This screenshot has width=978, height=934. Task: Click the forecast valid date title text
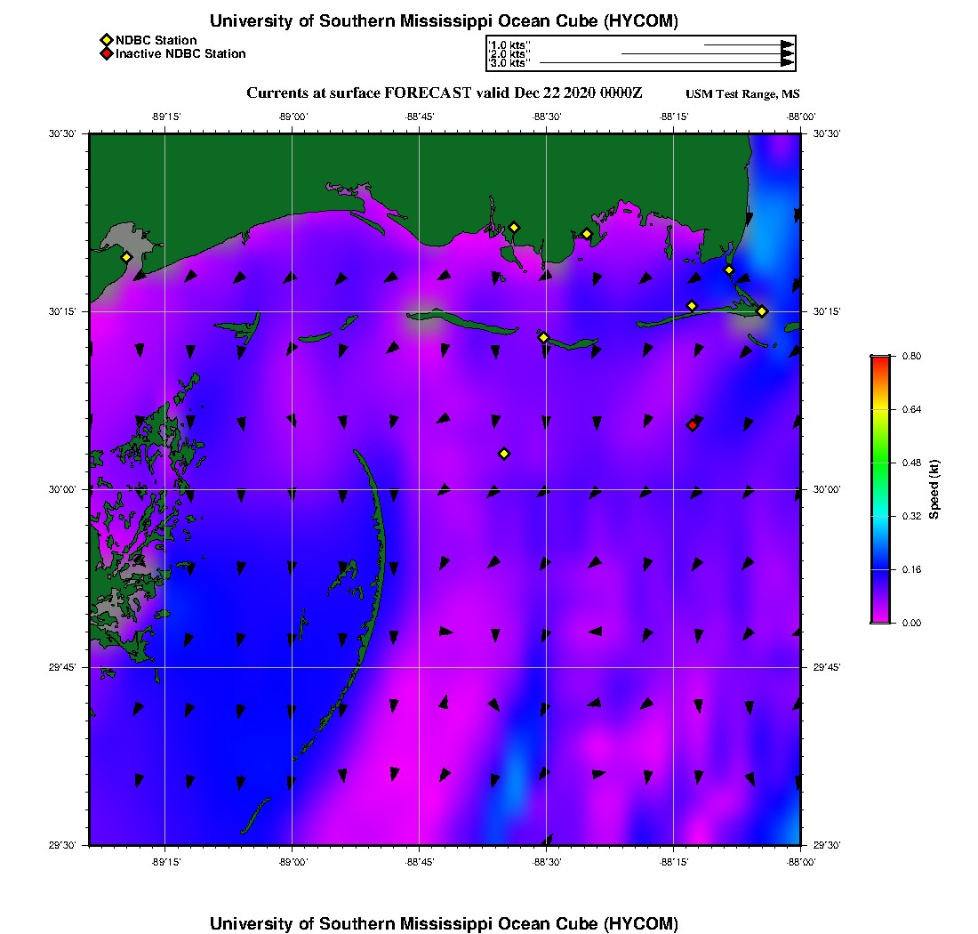[x=444, y=93]
